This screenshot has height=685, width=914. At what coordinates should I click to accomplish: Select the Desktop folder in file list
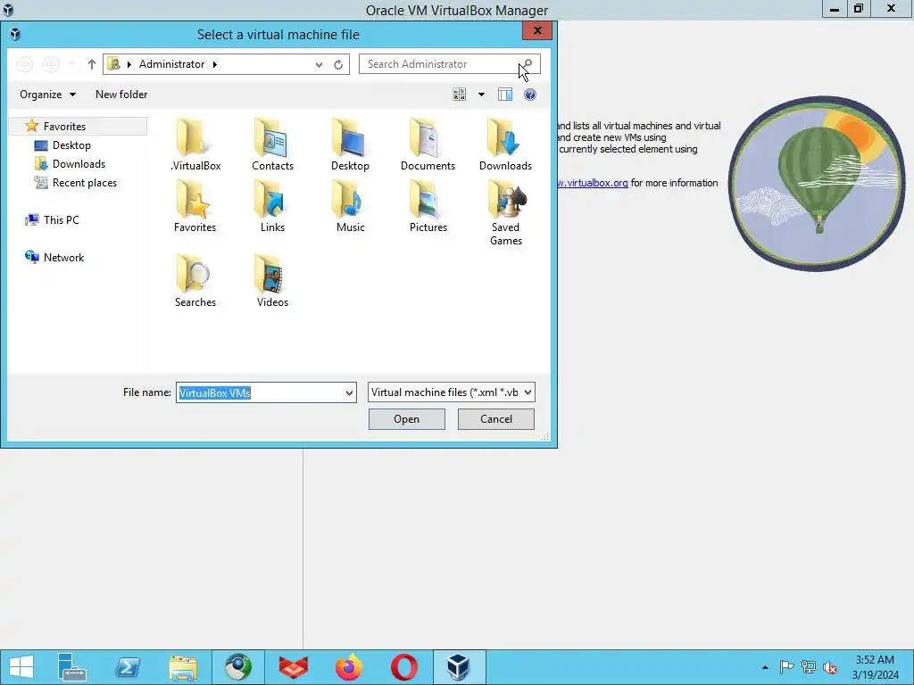[350, 144]
